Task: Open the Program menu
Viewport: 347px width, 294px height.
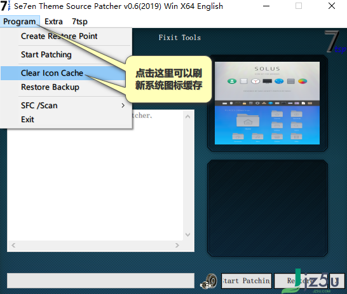Action: [20, 22]
